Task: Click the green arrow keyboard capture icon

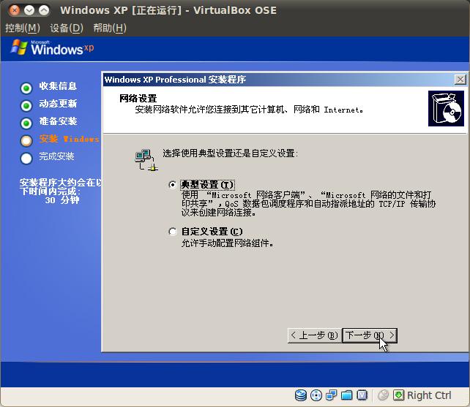Action: tap(399, 395)
